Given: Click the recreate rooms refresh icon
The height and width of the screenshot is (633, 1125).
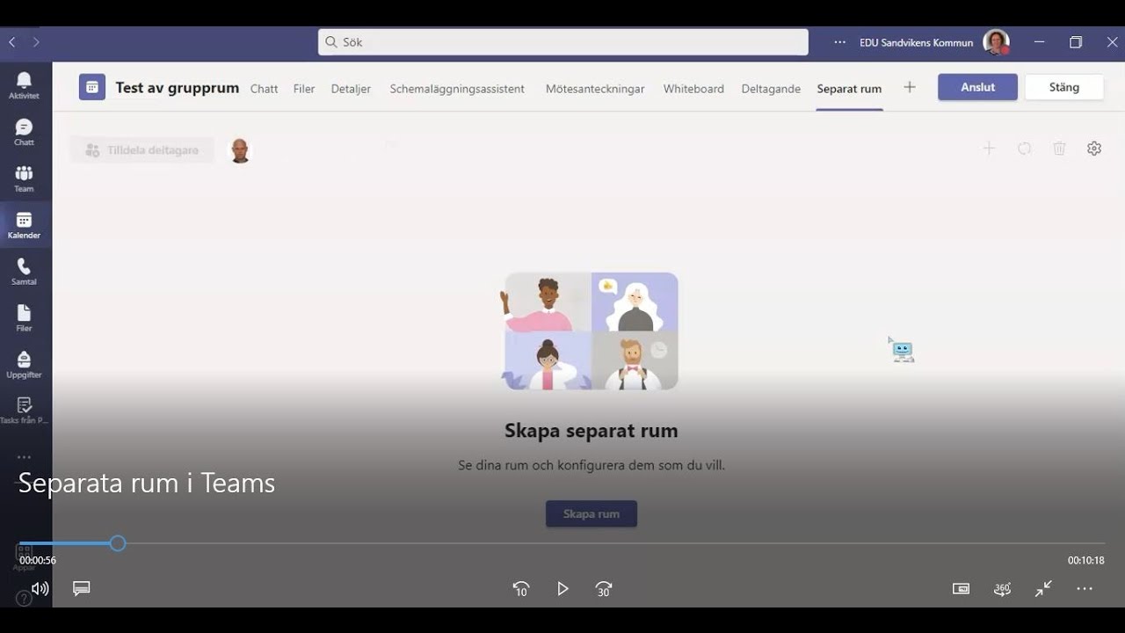Looking at the screenshot, I should tap(1024, 149).
